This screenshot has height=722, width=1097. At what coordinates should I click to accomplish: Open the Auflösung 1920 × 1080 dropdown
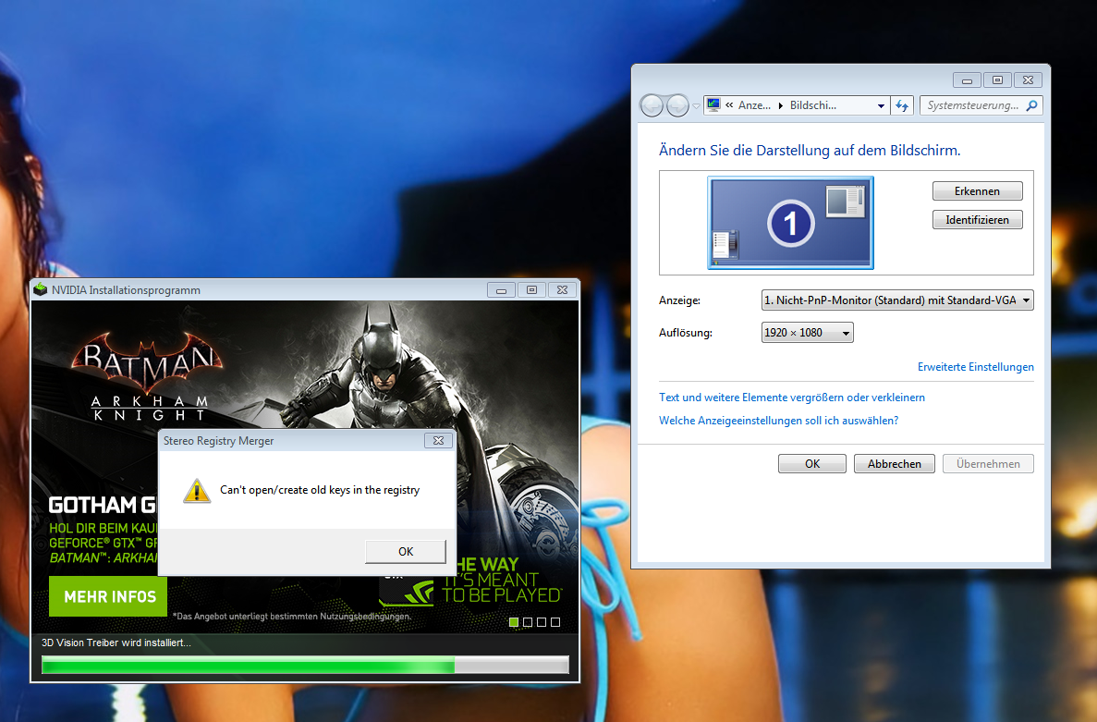click(x=808, y=332)
